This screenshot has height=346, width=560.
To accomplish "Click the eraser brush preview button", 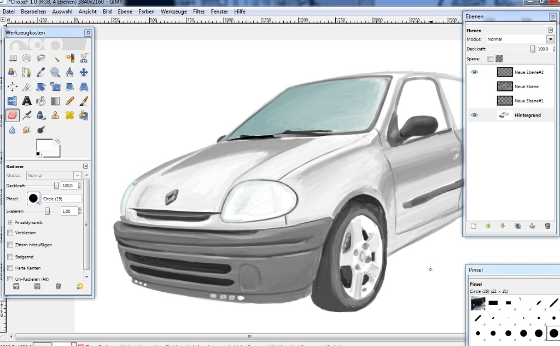I will pyautogui.click(x=33, y=199).
